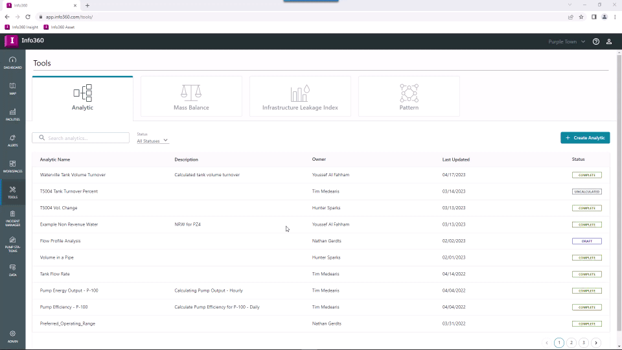Open Preferred_Operating_Range analytic

tap(67, 323)
